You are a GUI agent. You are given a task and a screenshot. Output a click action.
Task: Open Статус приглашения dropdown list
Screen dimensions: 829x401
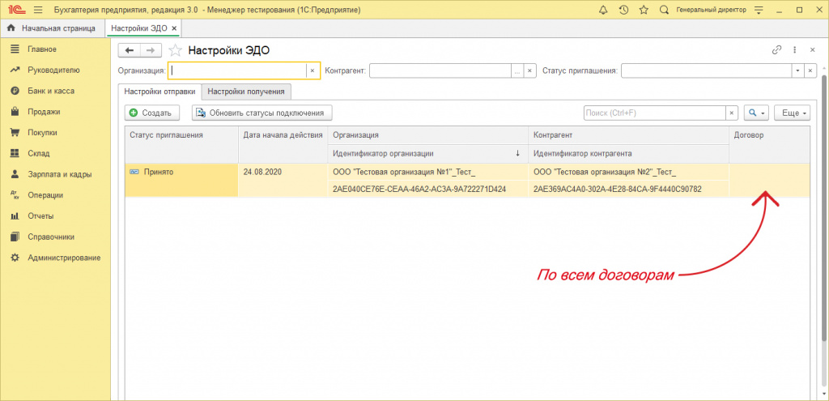point(799,70)
